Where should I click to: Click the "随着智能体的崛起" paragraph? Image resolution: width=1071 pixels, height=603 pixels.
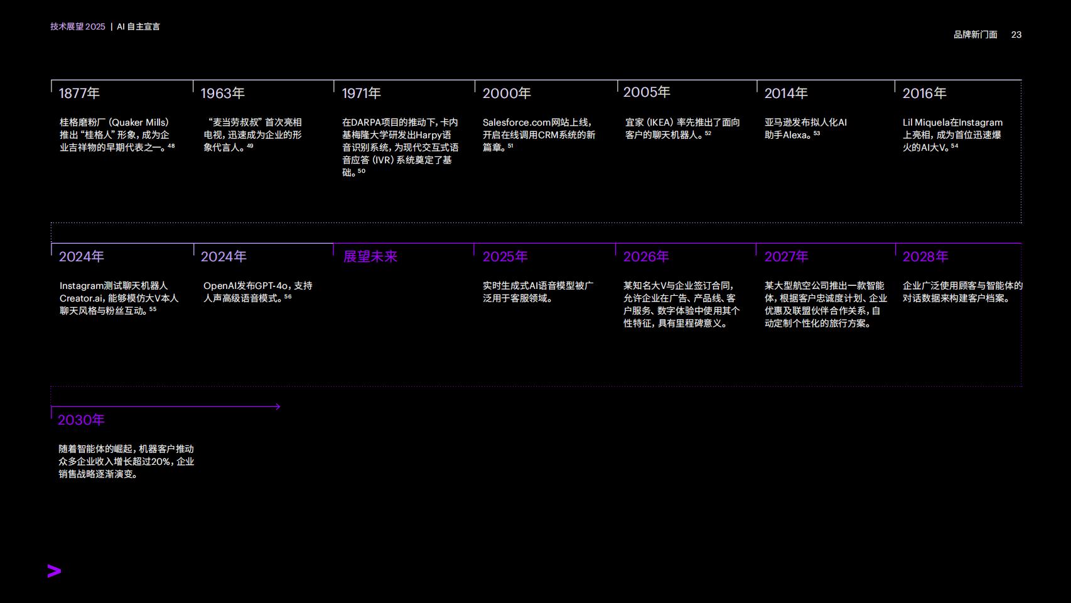(126, 461)
